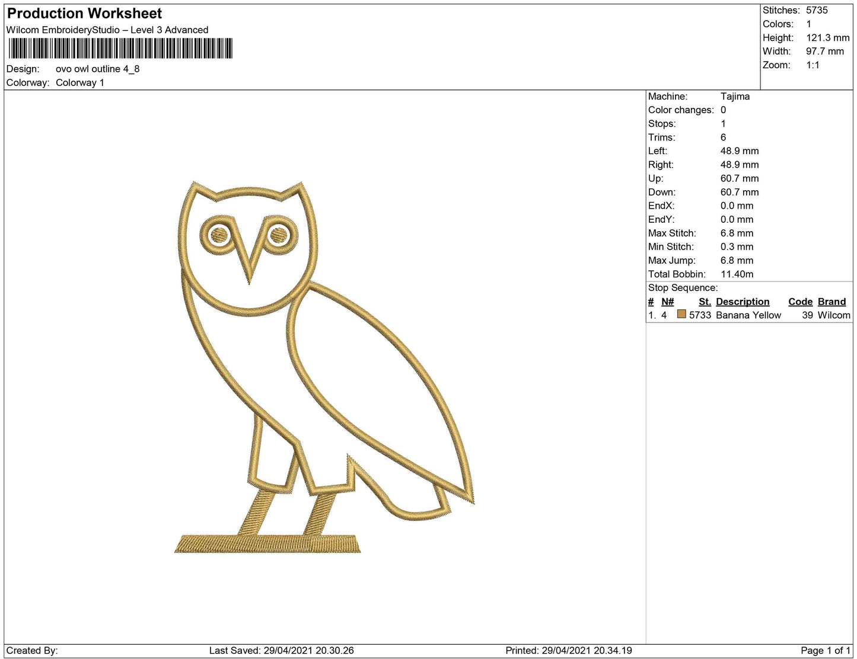Click "Wilcom" in the Brand column

(834, 315)
